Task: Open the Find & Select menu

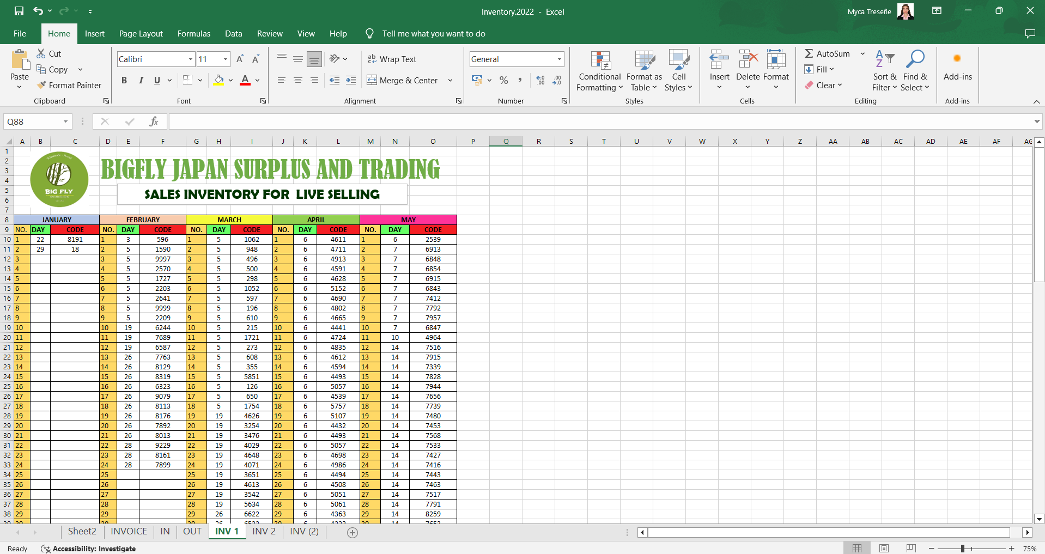Action: [915, 71]
